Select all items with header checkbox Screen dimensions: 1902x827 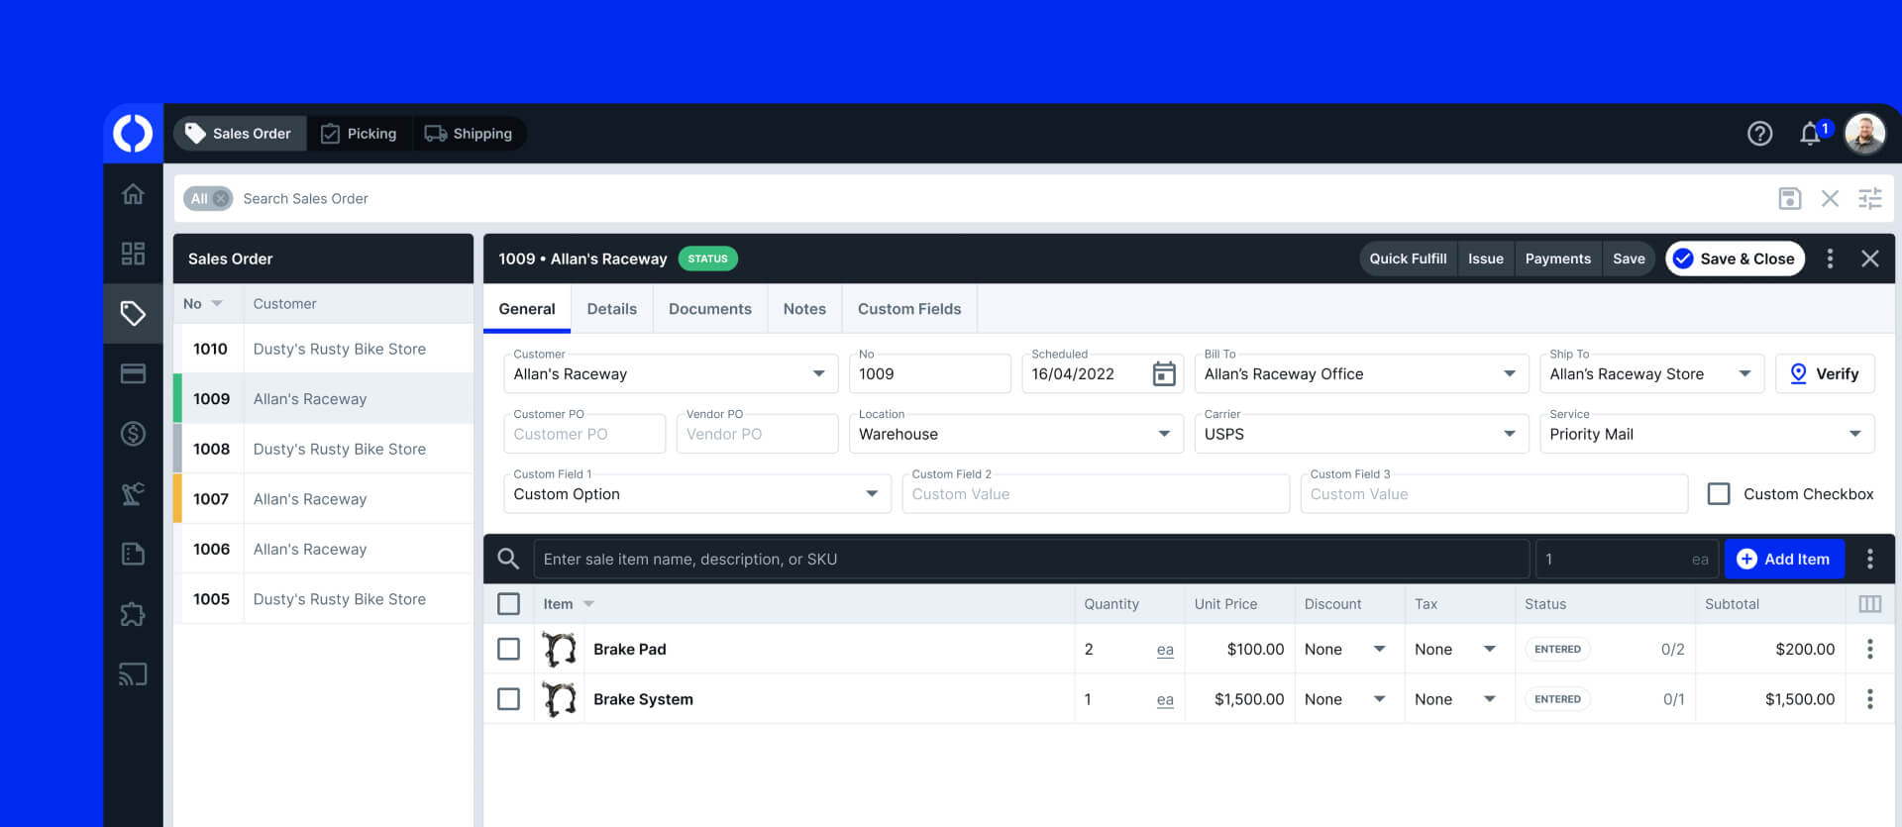point(508,604)
